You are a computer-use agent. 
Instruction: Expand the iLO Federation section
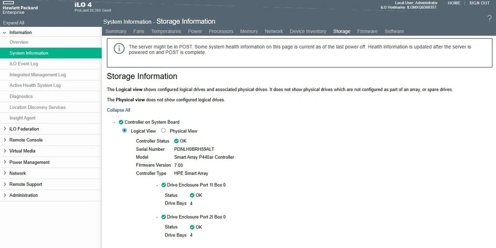pyautogui.click(x=5, y=129)
